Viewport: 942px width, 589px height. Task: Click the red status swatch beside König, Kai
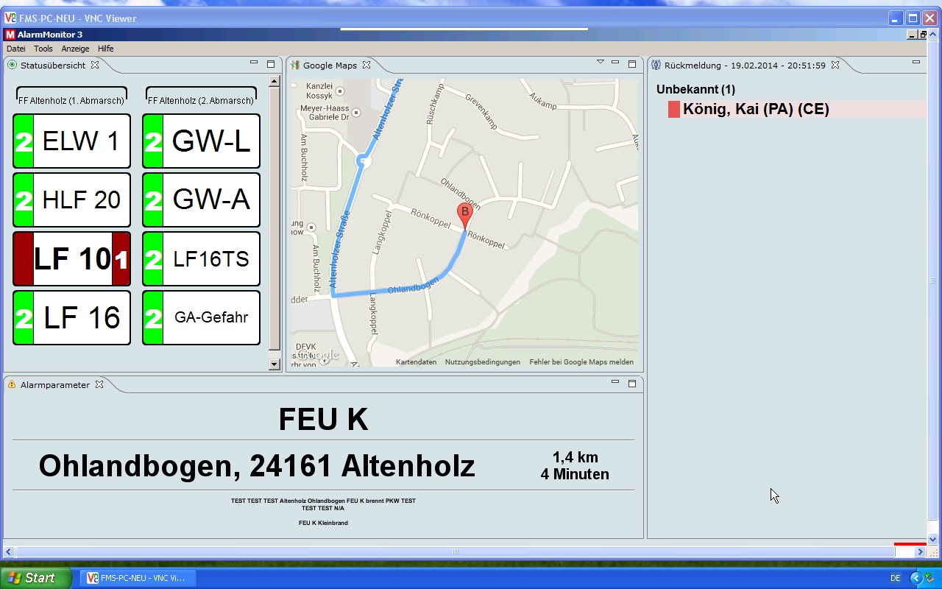(x=673, y=110)
